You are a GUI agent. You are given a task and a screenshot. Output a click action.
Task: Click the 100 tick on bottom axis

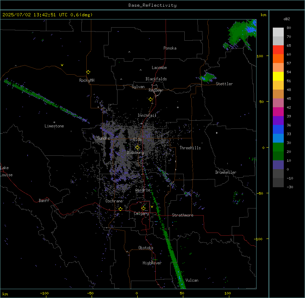point(228,293)
